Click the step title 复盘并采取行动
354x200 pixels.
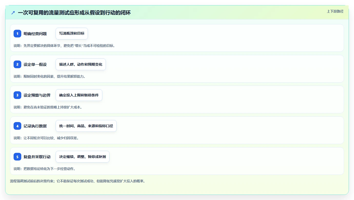pos(37,157)
